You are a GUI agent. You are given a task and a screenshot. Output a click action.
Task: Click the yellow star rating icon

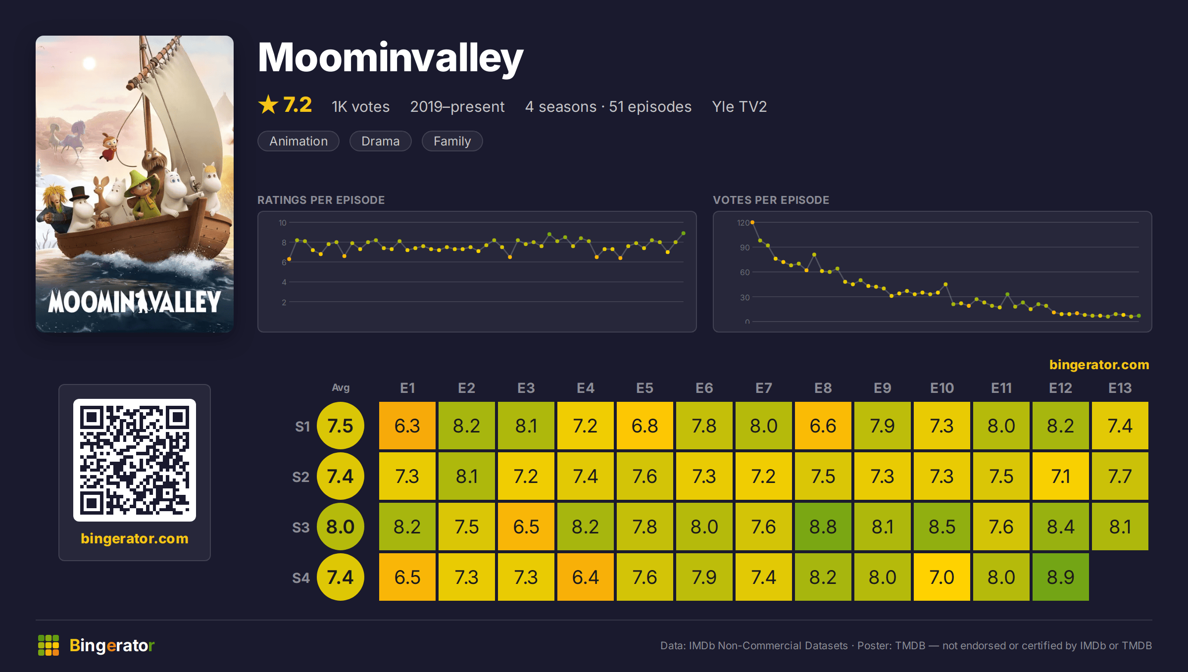coord(268,104)
